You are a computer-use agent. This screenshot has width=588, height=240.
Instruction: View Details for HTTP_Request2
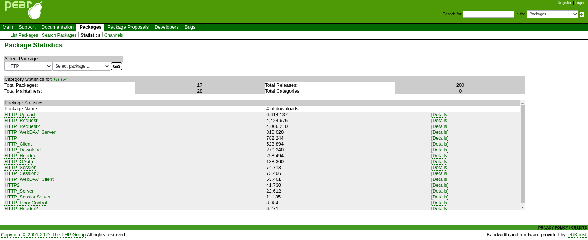pos(439,126)
